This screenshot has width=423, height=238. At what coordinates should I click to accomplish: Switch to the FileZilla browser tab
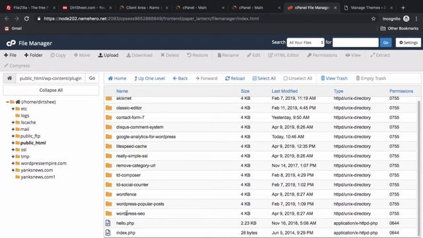[30, 8]
